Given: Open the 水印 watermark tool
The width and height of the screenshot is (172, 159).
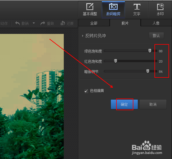Looking at the screenshot, I should pos(160,9).
